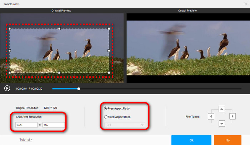The height and width of the screenshot is (145, 250).
Task: Click the 00:00:04 / 00:00:30 timecode
Action: pyautogui.click(x=29, y=89)
